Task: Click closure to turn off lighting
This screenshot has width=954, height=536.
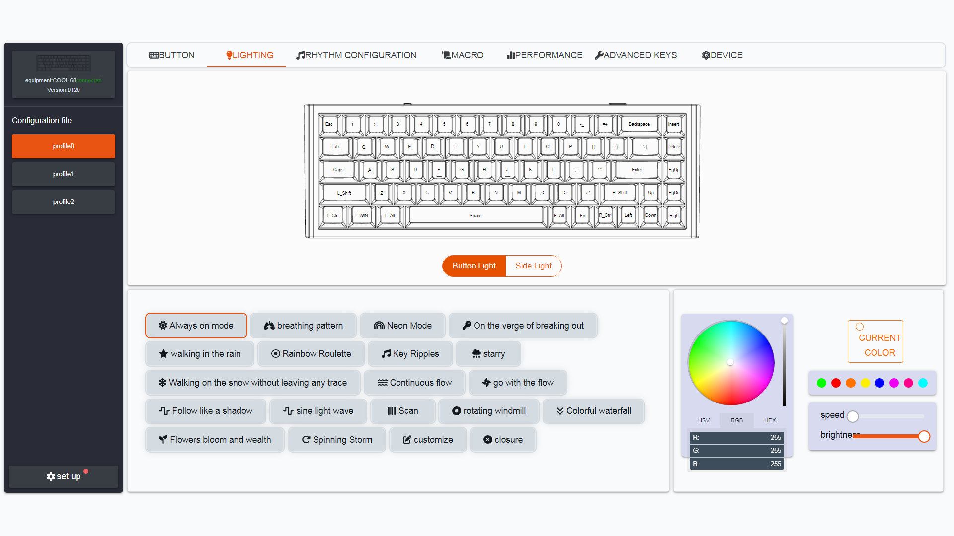Action: tap(503, 440)
